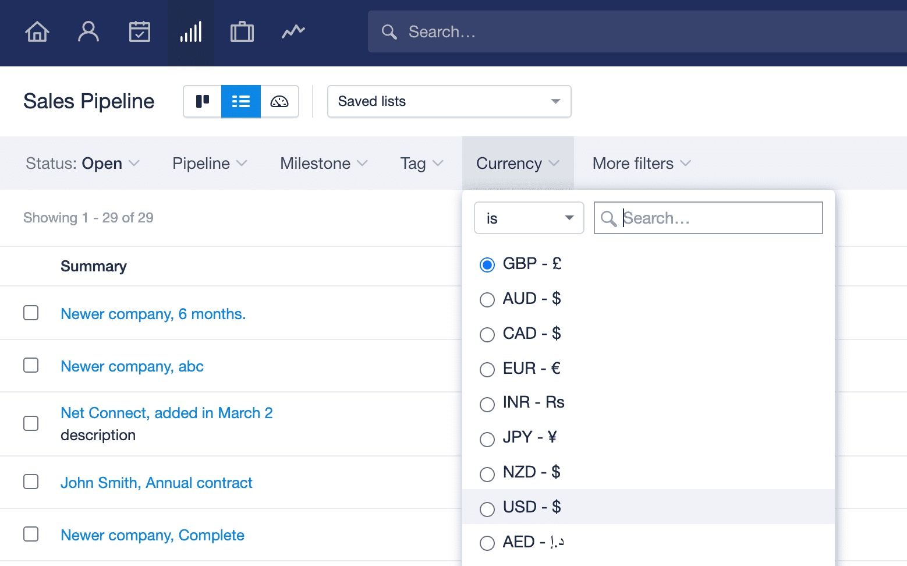Select the EUR - € currency option
Screen dimensions: 907x566
[487, 369]
